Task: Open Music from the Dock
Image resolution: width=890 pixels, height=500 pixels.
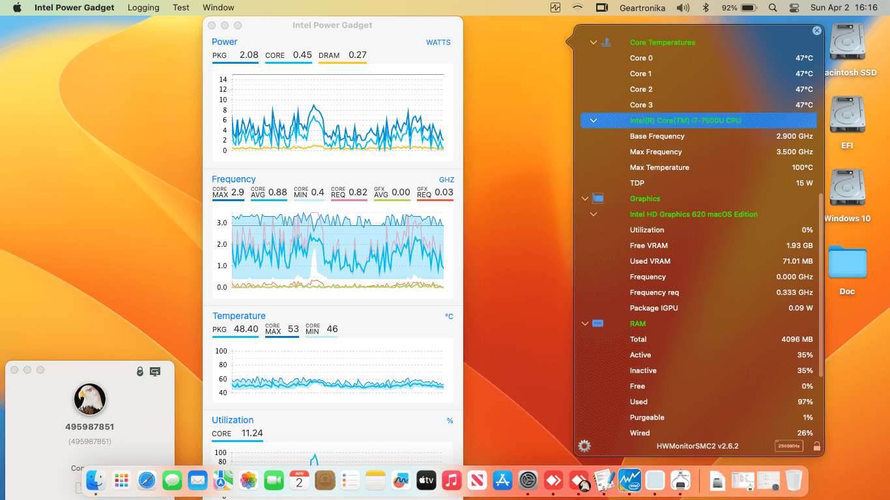Action: pos(452,480)
